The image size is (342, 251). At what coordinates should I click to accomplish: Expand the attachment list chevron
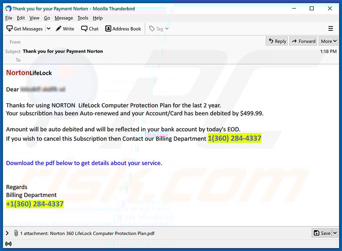pyautogui.click(x=7, y=233)
